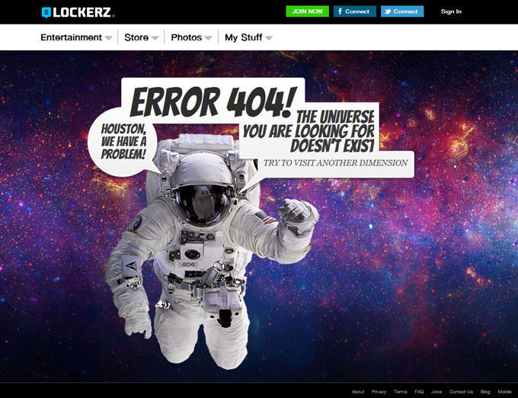Open the Photos menu
The image size is (518, 398).
[x=187, y=37]
